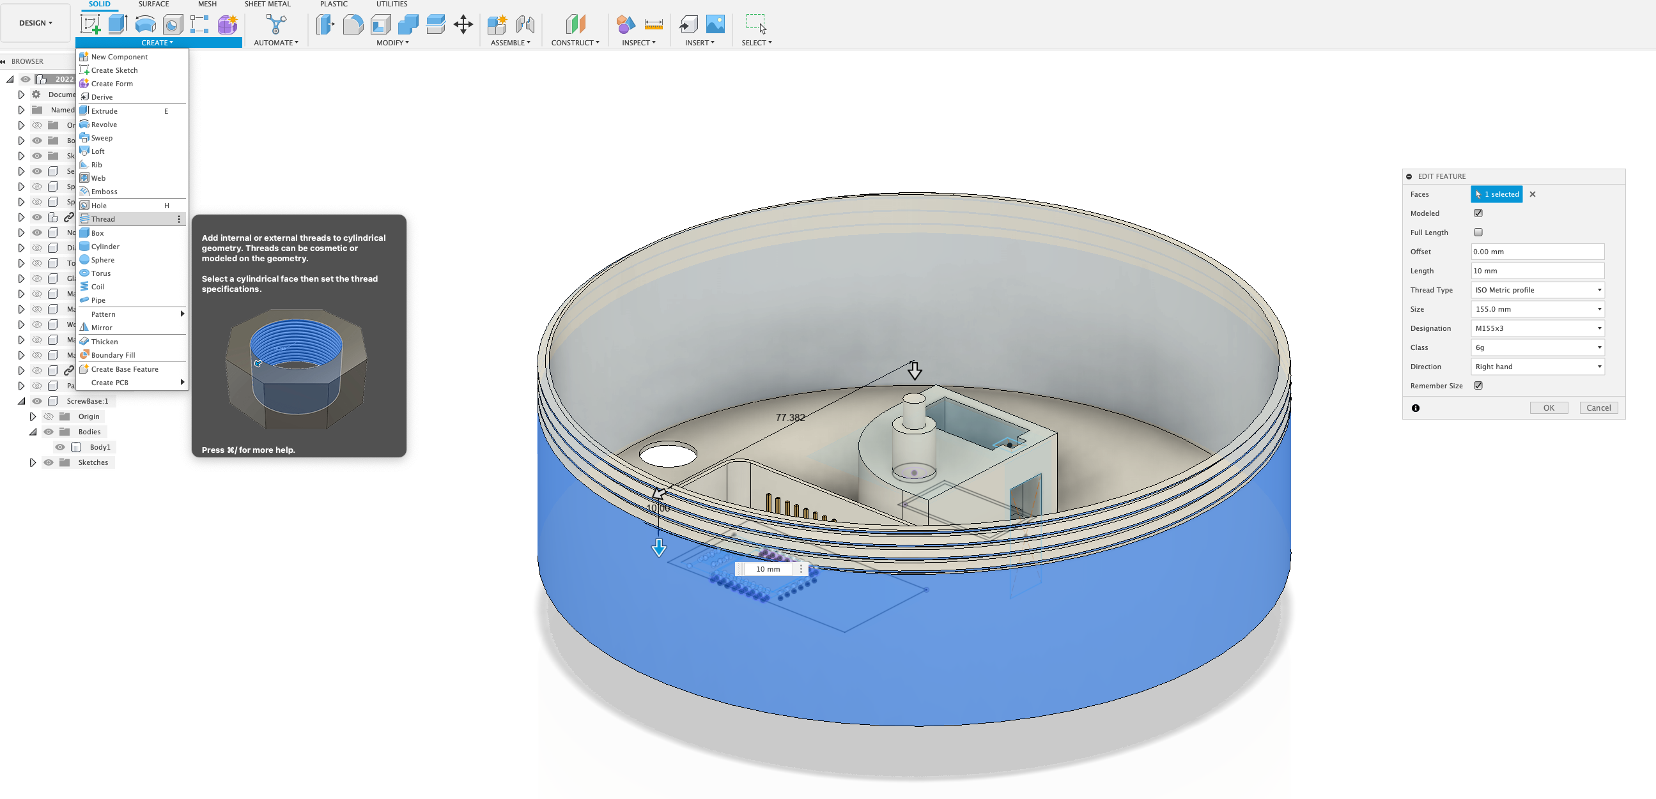Click the Create Sketch toolbar icon
Image resolution: width=1656 pixels, height=799 pixels.
coord(90,24)
